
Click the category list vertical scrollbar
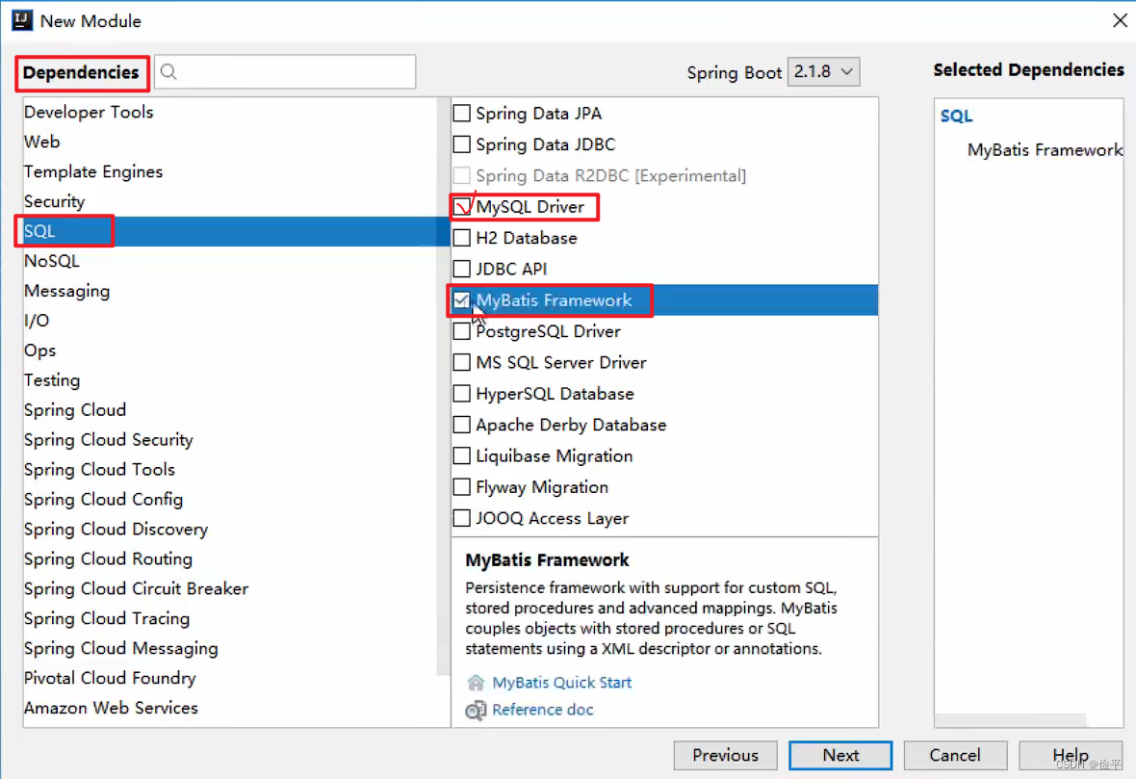click(x=443, y=387)
